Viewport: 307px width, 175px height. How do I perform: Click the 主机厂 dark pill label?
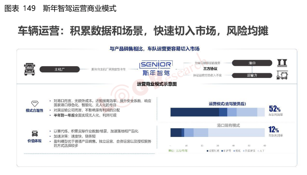(x=60, y=70)
